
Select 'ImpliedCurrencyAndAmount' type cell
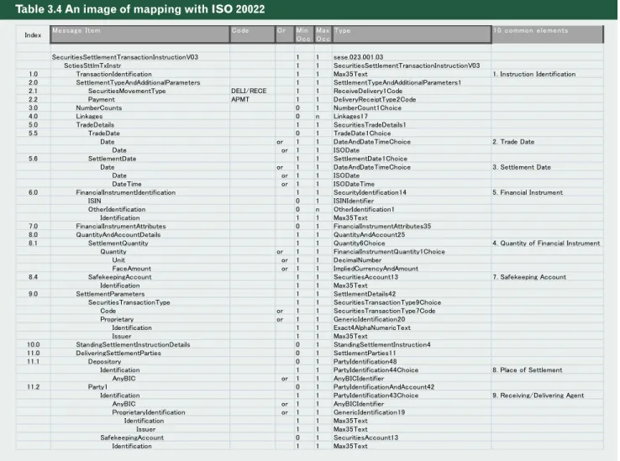tap(376, 269)
